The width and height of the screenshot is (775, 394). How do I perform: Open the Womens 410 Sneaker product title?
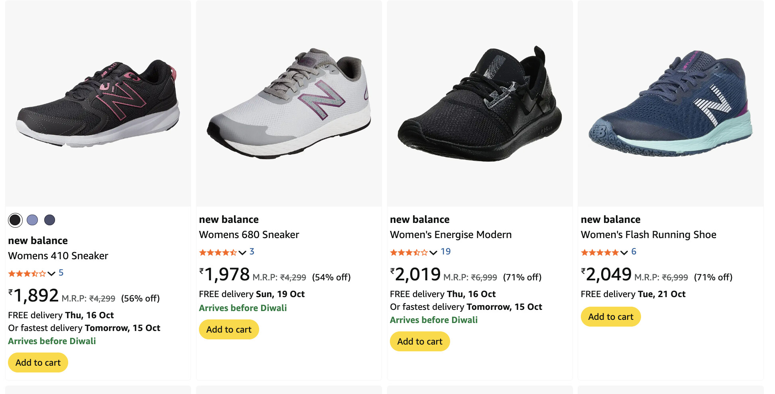[x=58, y=256]
